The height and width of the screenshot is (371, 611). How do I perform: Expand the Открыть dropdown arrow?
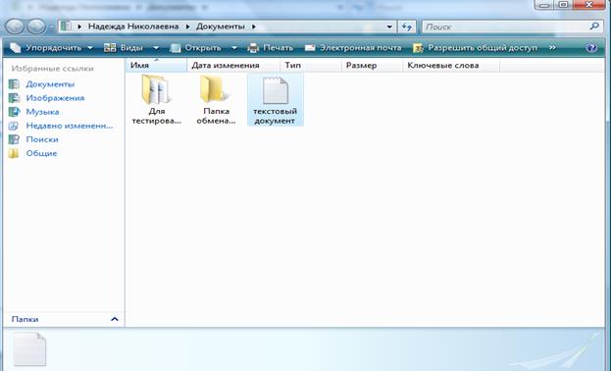click(234, 48)
